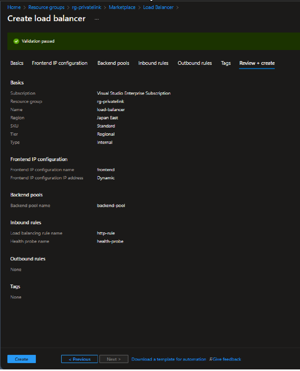Click Backend pool name label
This screenshot has width=300, height=371.
30,206
